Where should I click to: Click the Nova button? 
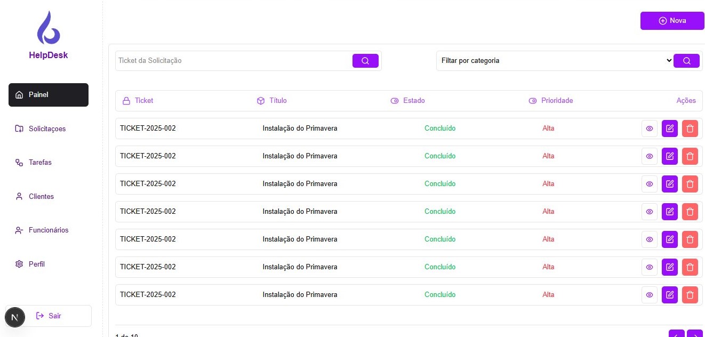(672, 21)
